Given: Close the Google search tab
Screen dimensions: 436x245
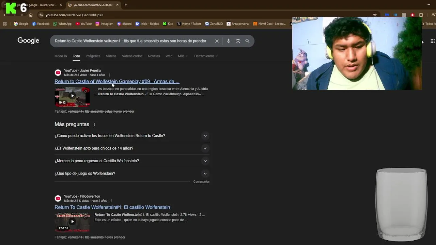Looking at the screenshot, I should (61, 5).
